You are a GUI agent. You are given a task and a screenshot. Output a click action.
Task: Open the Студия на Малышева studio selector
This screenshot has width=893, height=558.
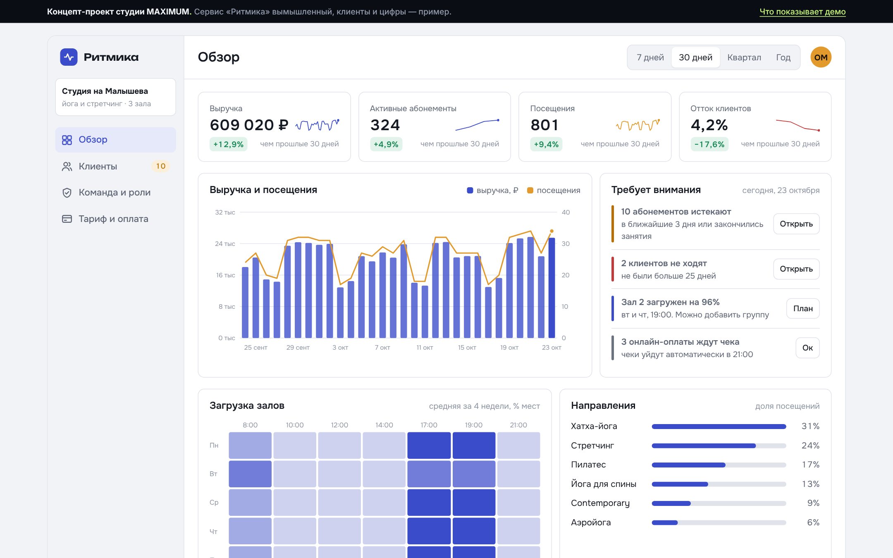coord(116,97)
